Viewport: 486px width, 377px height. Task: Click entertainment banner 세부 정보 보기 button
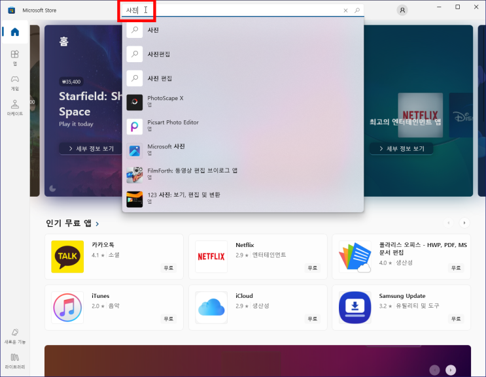coord(402,148)
